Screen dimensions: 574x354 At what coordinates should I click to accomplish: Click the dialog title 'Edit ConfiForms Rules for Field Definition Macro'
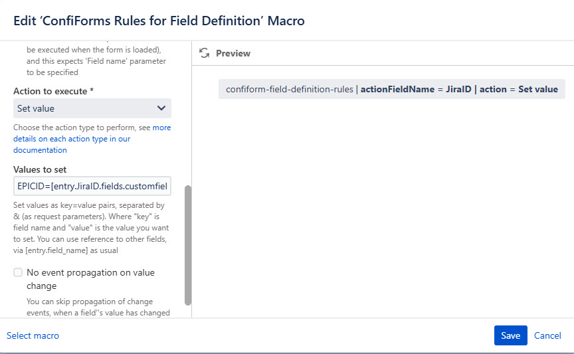159,21
